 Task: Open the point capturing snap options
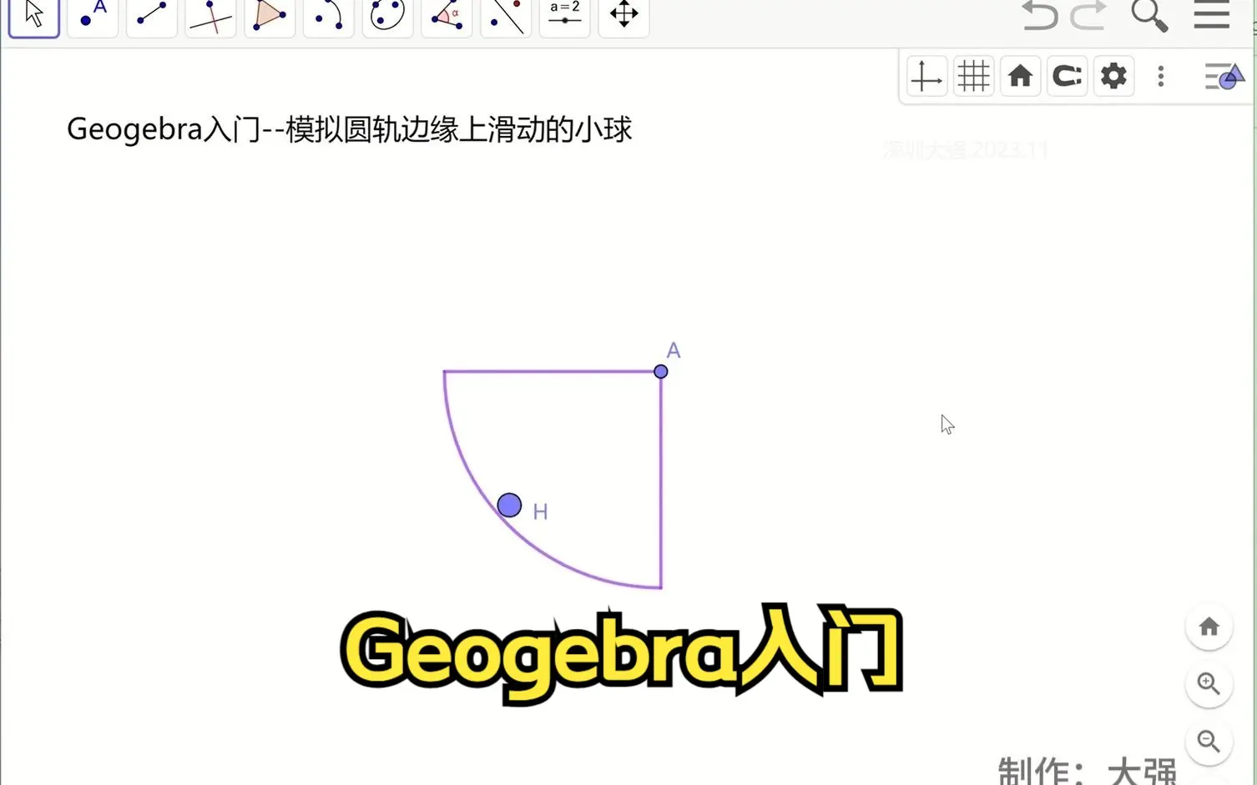1067,77
